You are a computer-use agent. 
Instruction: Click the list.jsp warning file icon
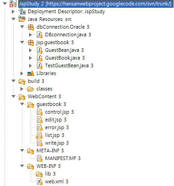point(39,136)
